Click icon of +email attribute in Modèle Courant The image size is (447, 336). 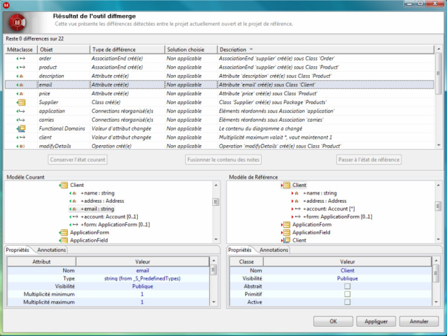tap(73, 209)
